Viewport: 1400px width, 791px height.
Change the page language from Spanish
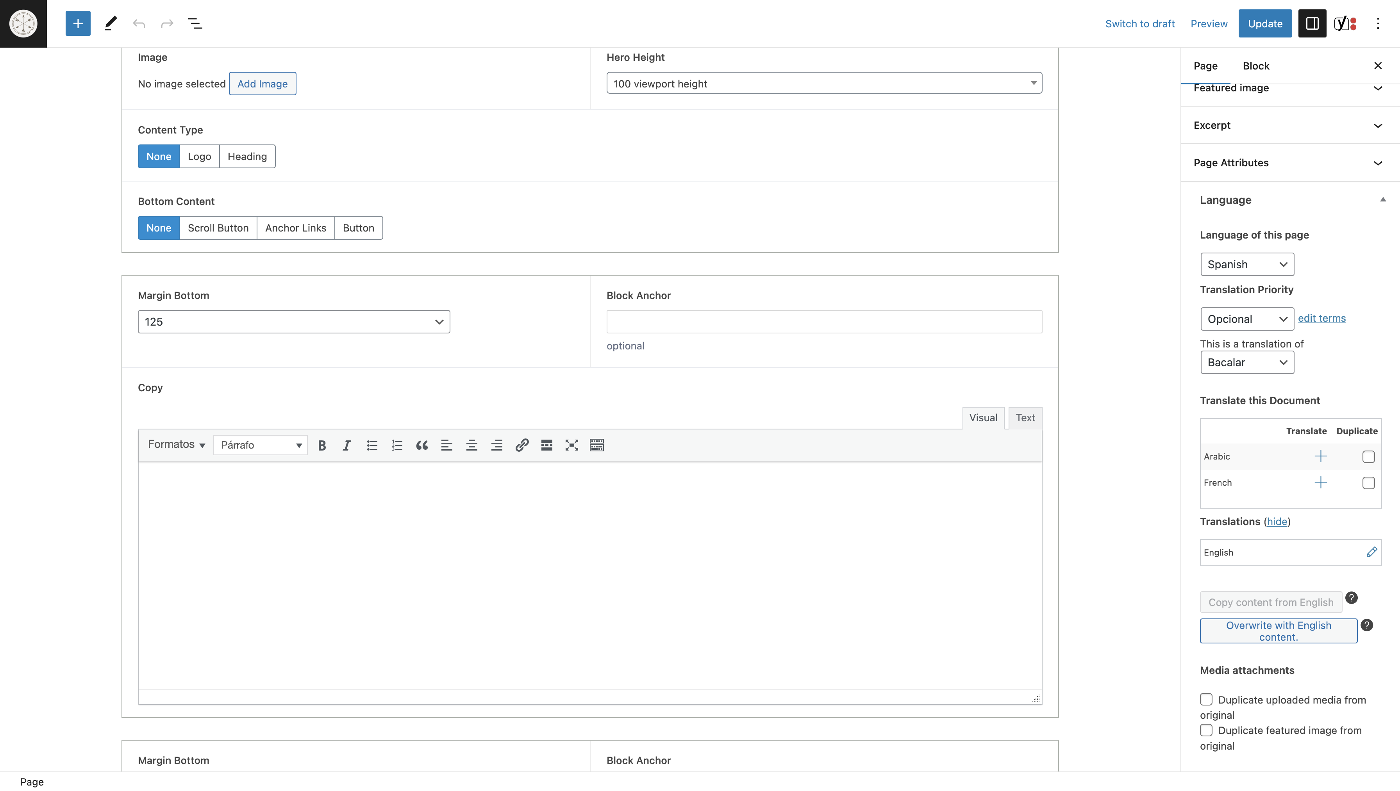tap(1247, 265)
